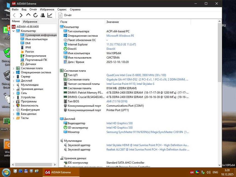Expand the Сеть tree node

click(14, 93)
